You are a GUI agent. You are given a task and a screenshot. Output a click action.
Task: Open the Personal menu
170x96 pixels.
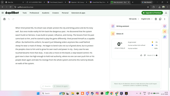(x=65, y=13)
